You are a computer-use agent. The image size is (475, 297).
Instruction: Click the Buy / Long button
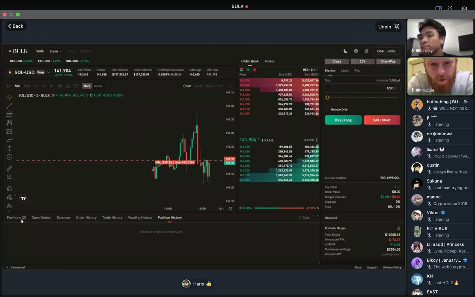[343, 120]
